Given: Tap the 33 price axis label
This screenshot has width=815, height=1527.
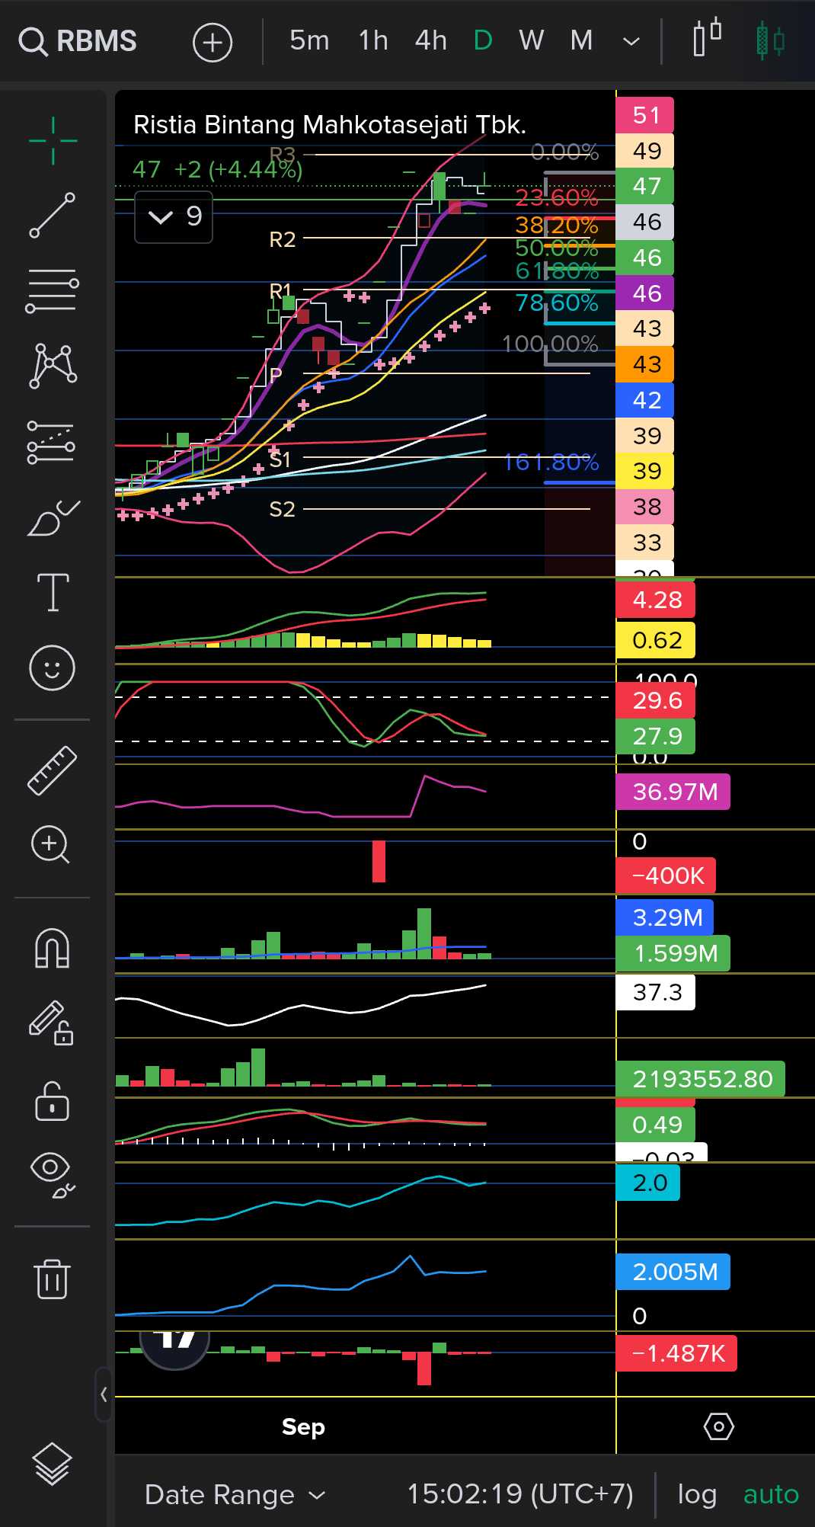Looking at the screenshot, I should pyautogui.click(x=645, y=543).
